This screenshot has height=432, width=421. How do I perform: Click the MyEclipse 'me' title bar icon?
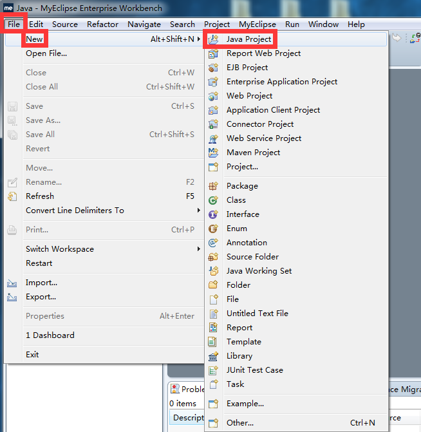click(8, 8)
